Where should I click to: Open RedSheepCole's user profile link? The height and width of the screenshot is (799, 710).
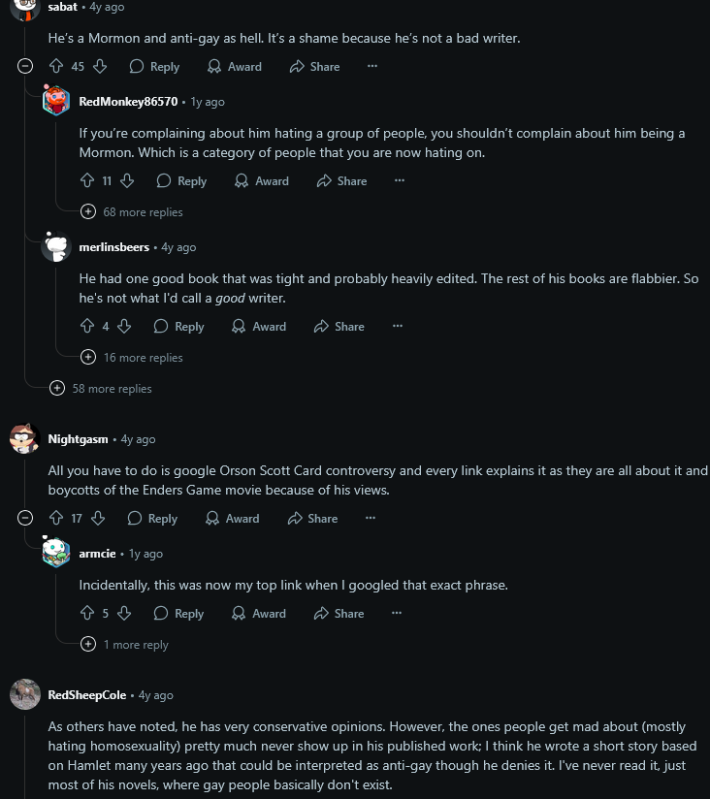87,695
